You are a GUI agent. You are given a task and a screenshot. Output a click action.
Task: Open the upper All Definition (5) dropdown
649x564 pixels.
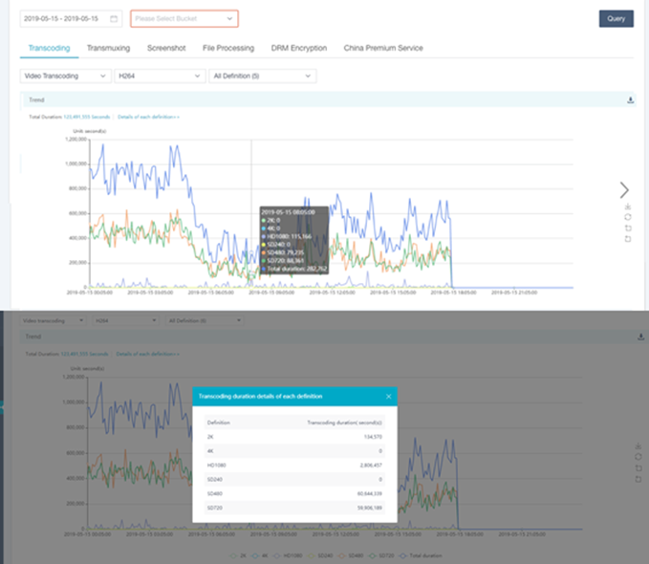click(x=263, y=76)
